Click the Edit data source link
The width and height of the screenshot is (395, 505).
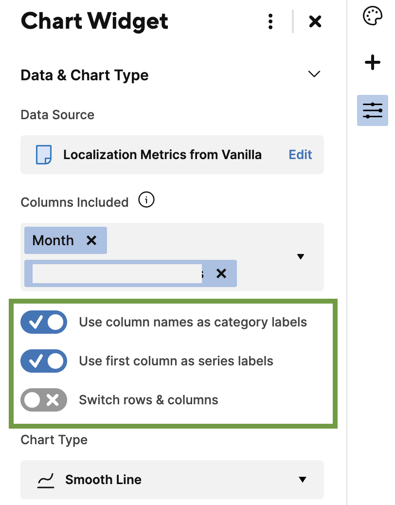click(x=300, y=155)
